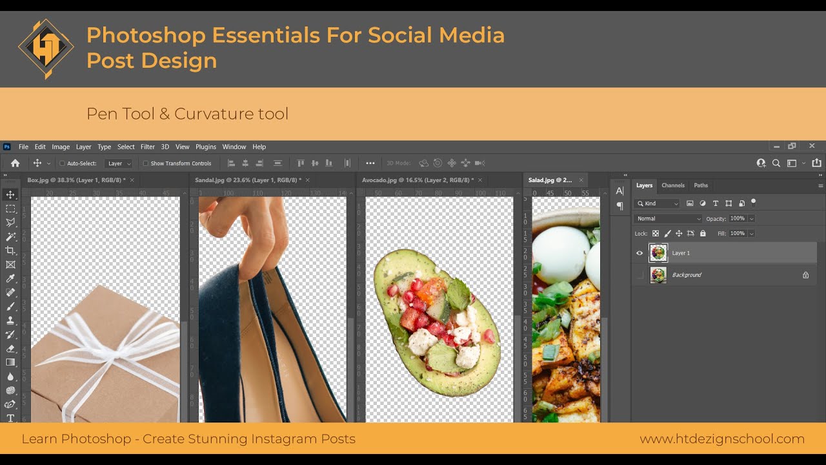This screenshot has height=465, width=826.
Task: Select the History Brush tool
Action: click(x=10, y=335)
